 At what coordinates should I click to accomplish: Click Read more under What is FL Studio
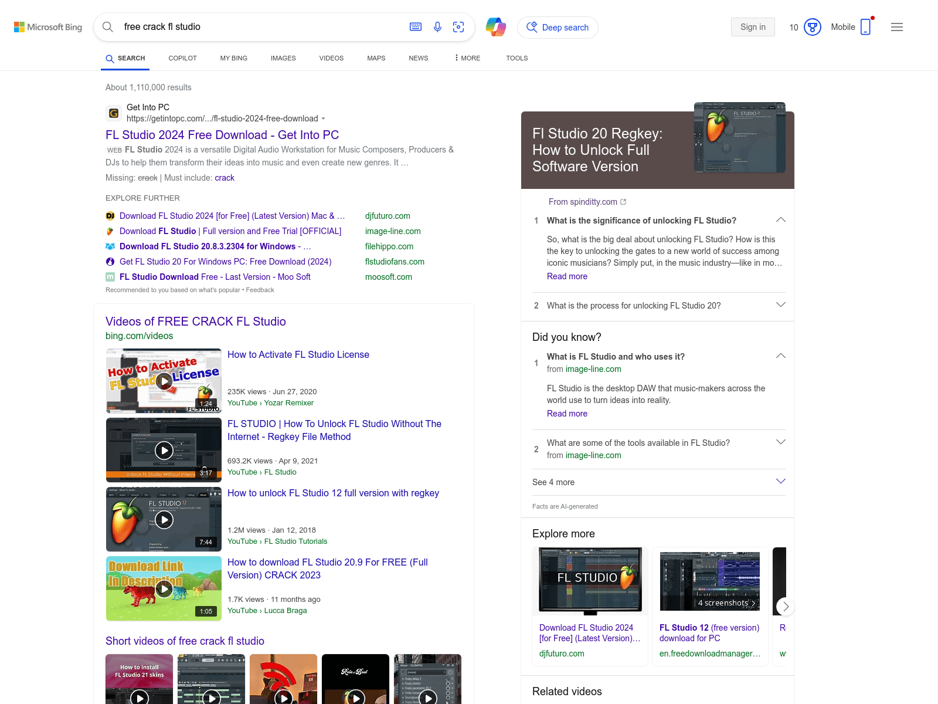(567, 414)
